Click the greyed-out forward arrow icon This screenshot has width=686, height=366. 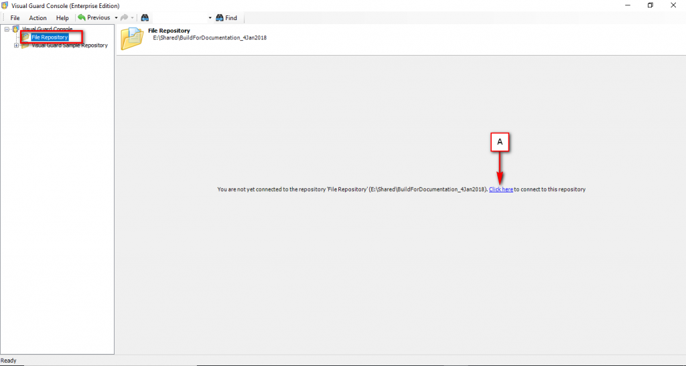124,17
